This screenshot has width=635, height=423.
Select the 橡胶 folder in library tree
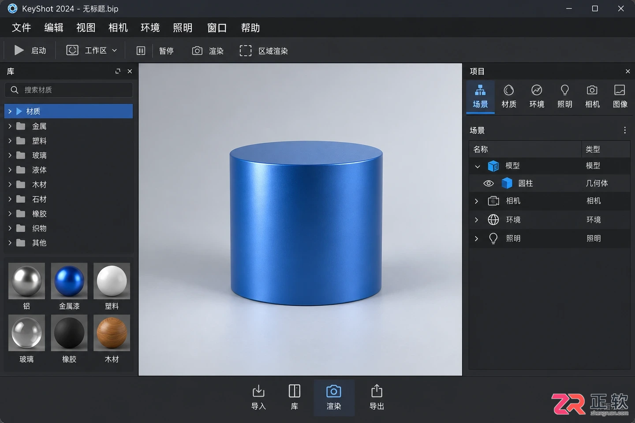(x=69, y=214)
